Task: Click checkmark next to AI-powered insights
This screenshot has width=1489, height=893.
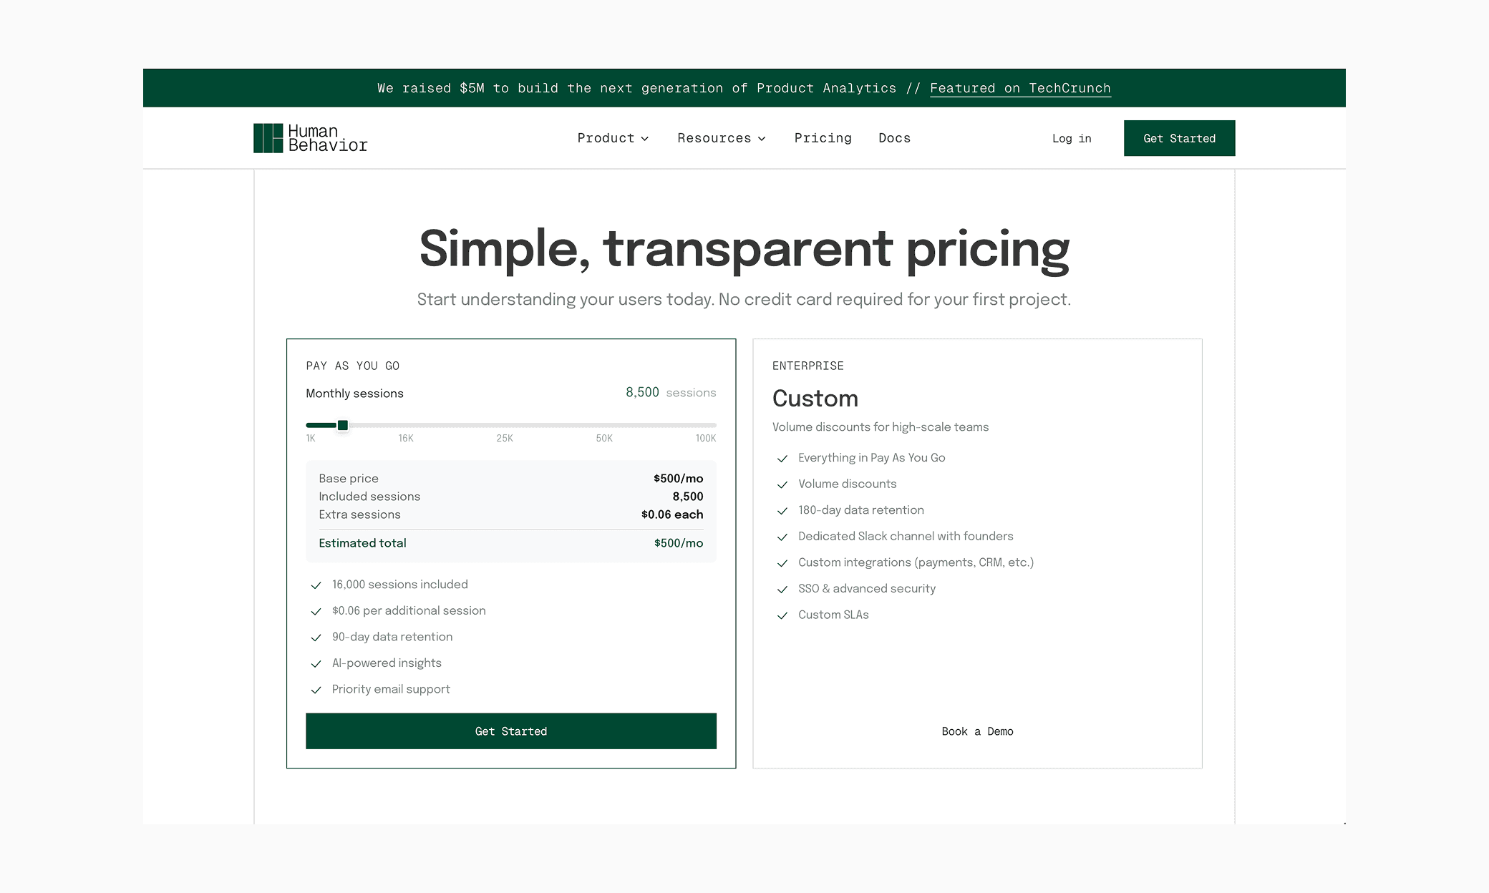Action: pyautogui.click(x=316, y=664)
